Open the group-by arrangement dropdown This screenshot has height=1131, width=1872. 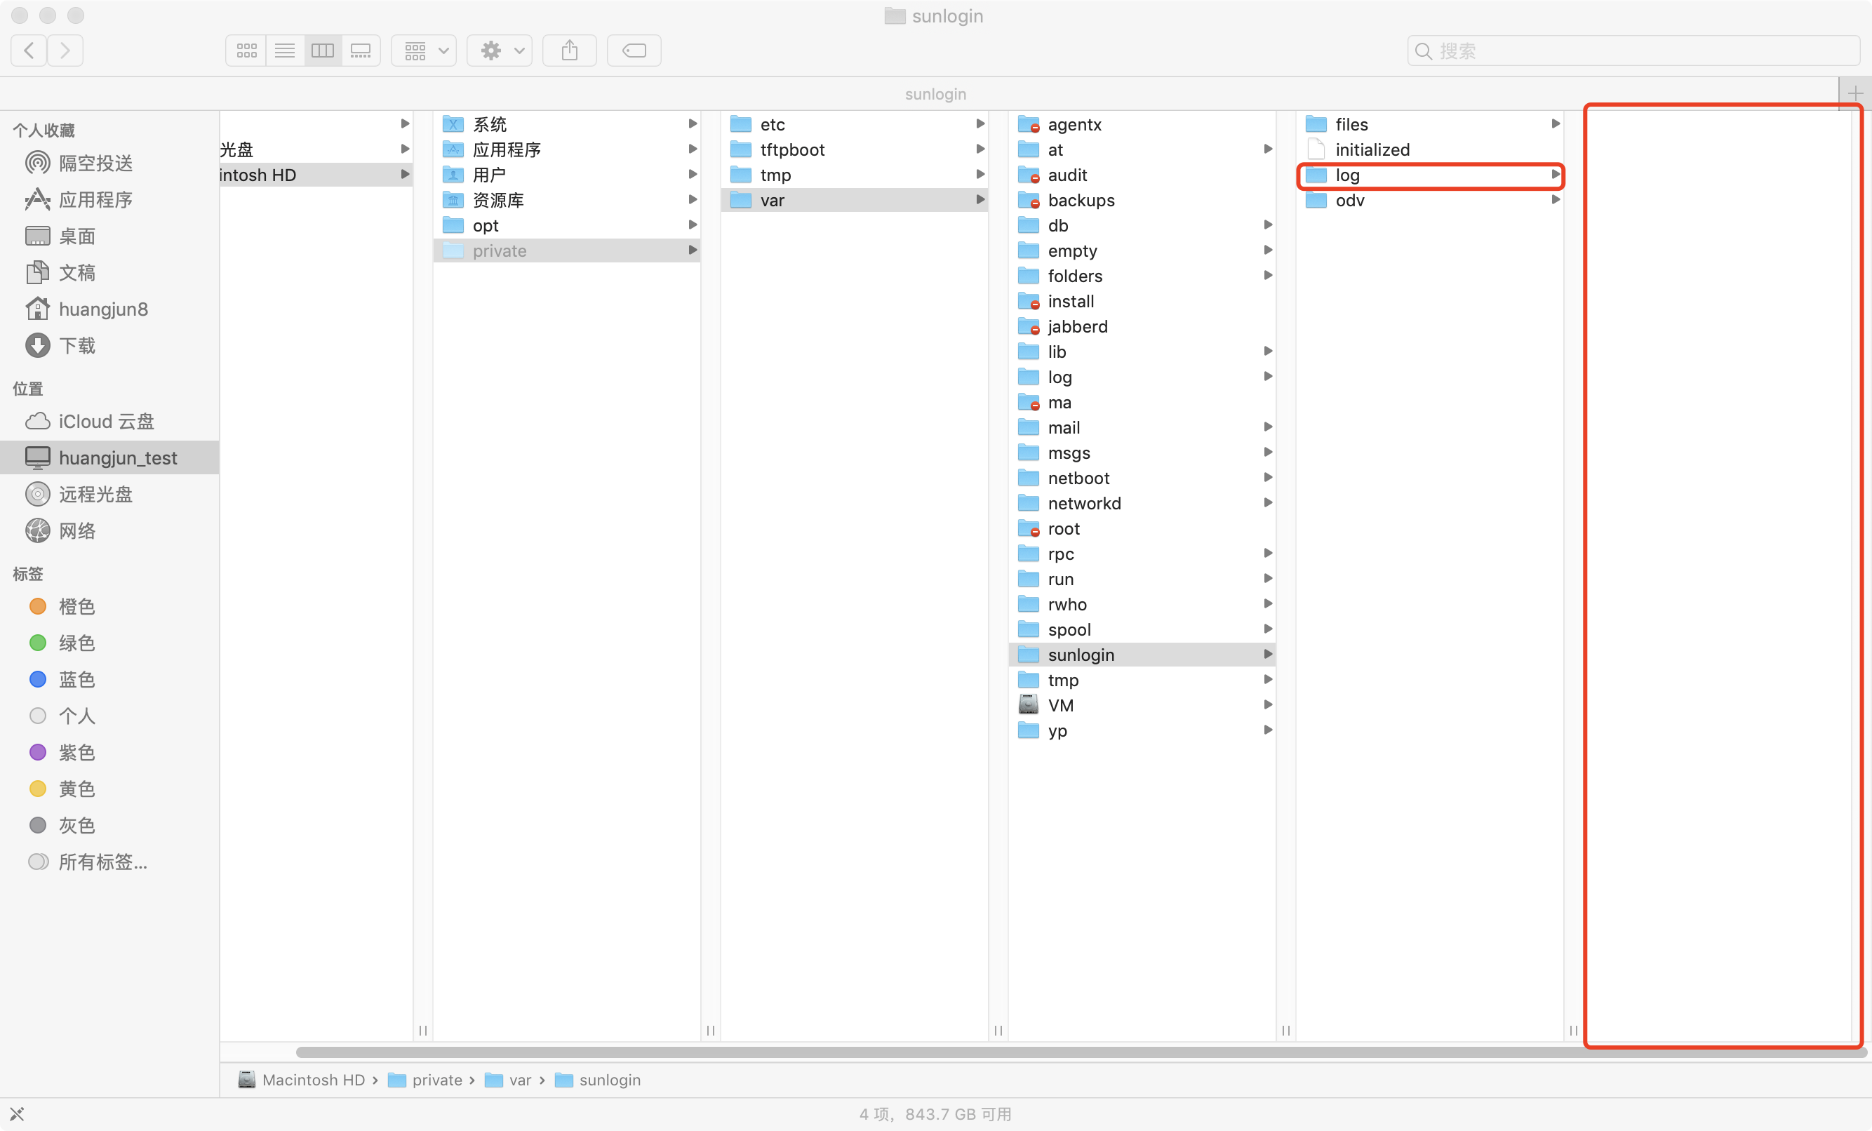[424, 51]
